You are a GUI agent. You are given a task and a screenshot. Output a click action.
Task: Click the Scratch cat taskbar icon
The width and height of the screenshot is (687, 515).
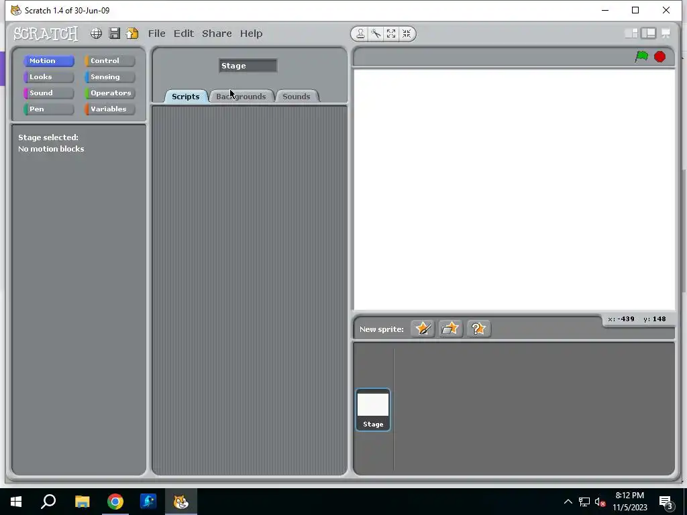click(x=181, y=502)
